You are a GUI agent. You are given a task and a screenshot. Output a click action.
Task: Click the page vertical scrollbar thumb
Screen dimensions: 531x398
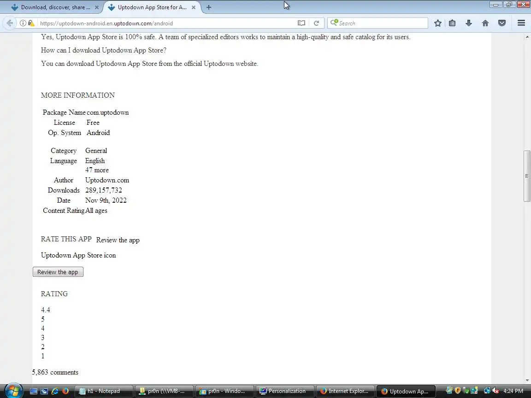(x=526, y=176)
